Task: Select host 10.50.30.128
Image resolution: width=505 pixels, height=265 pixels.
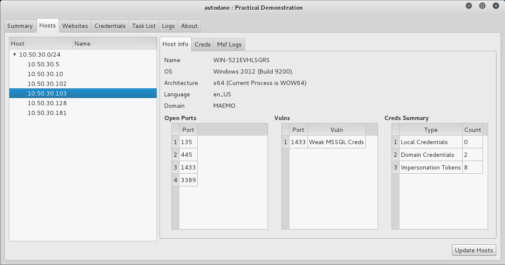Action: tap(47, 103)
